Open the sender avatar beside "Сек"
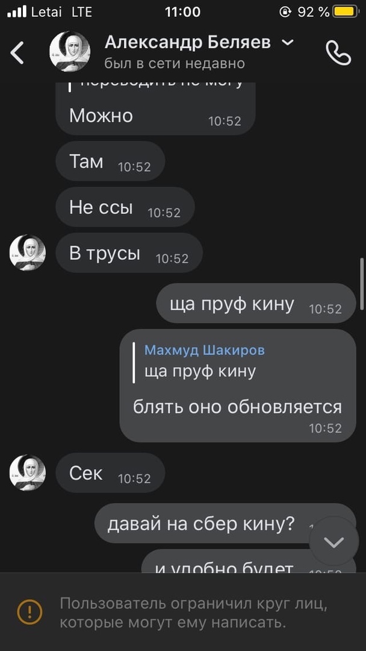 tap(27, 473)
